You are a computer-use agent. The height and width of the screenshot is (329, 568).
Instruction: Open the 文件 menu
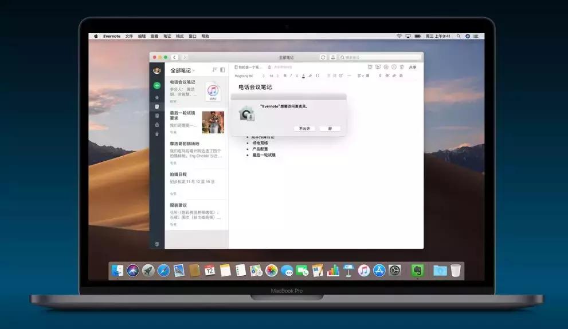(129, 36)
